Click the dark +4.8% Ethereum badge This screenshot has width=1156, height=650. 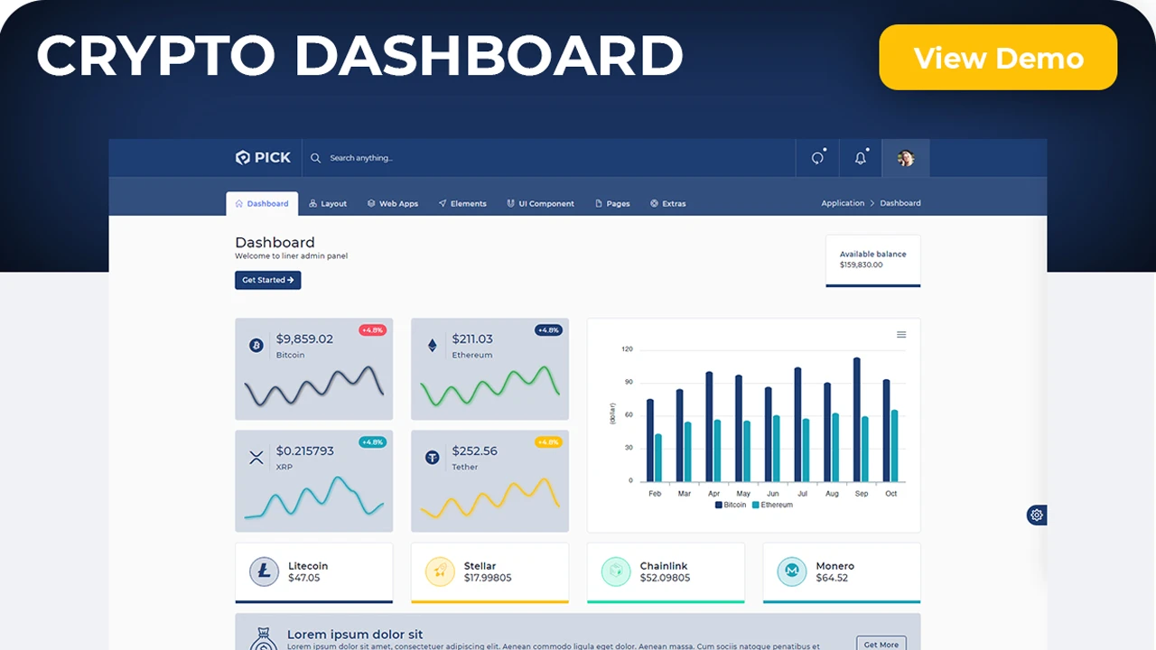point(548,330)
